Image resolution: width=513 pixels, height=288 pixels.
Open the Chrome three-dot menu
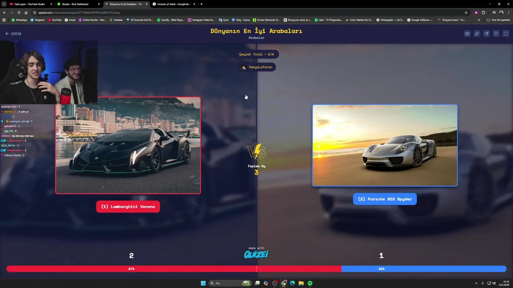pos(508,12)
